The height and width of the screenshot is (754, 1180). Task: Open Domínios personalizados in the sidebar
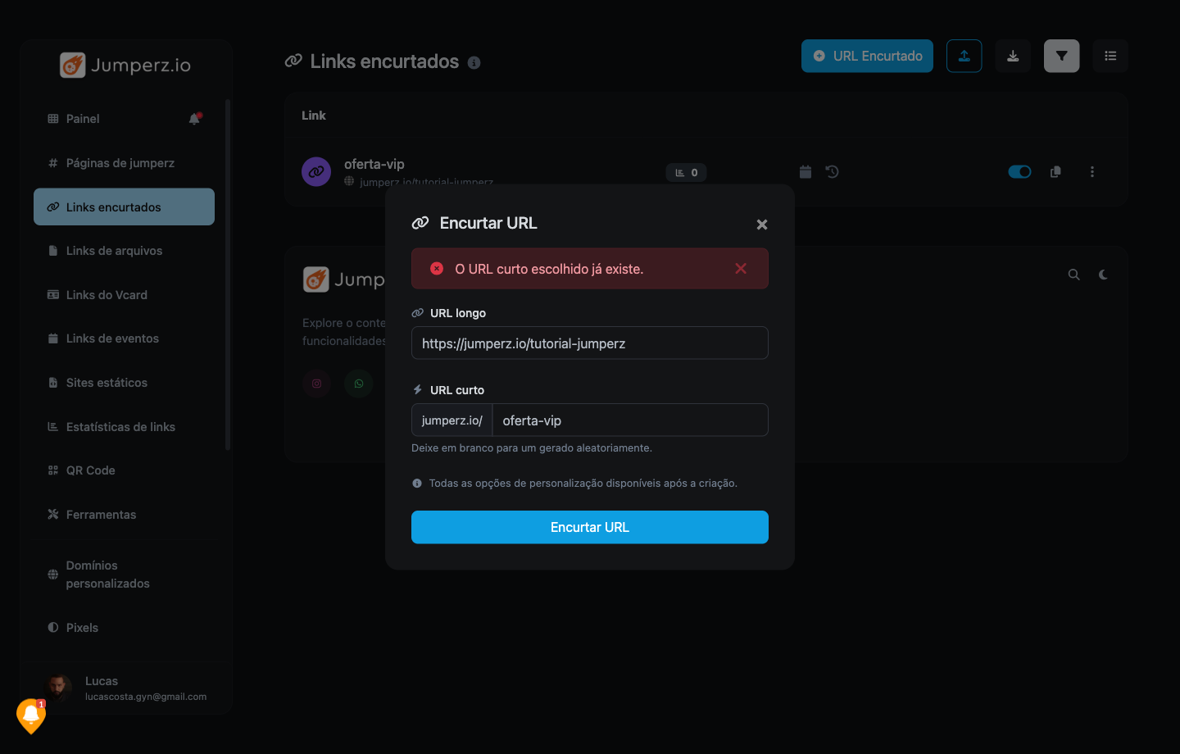[x=124, y=575]
